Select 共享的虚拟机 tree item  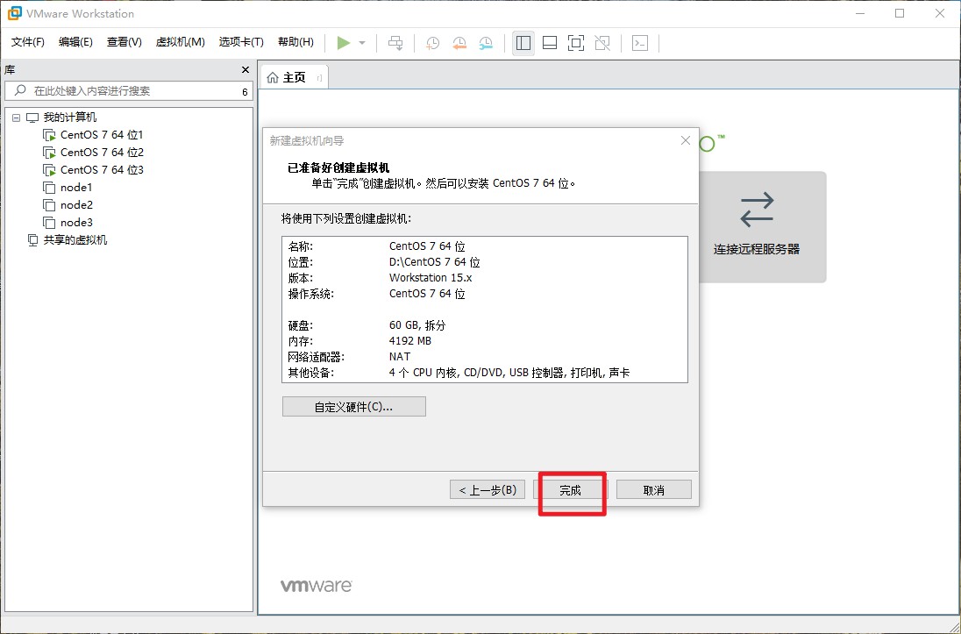[x=75, y=240]
